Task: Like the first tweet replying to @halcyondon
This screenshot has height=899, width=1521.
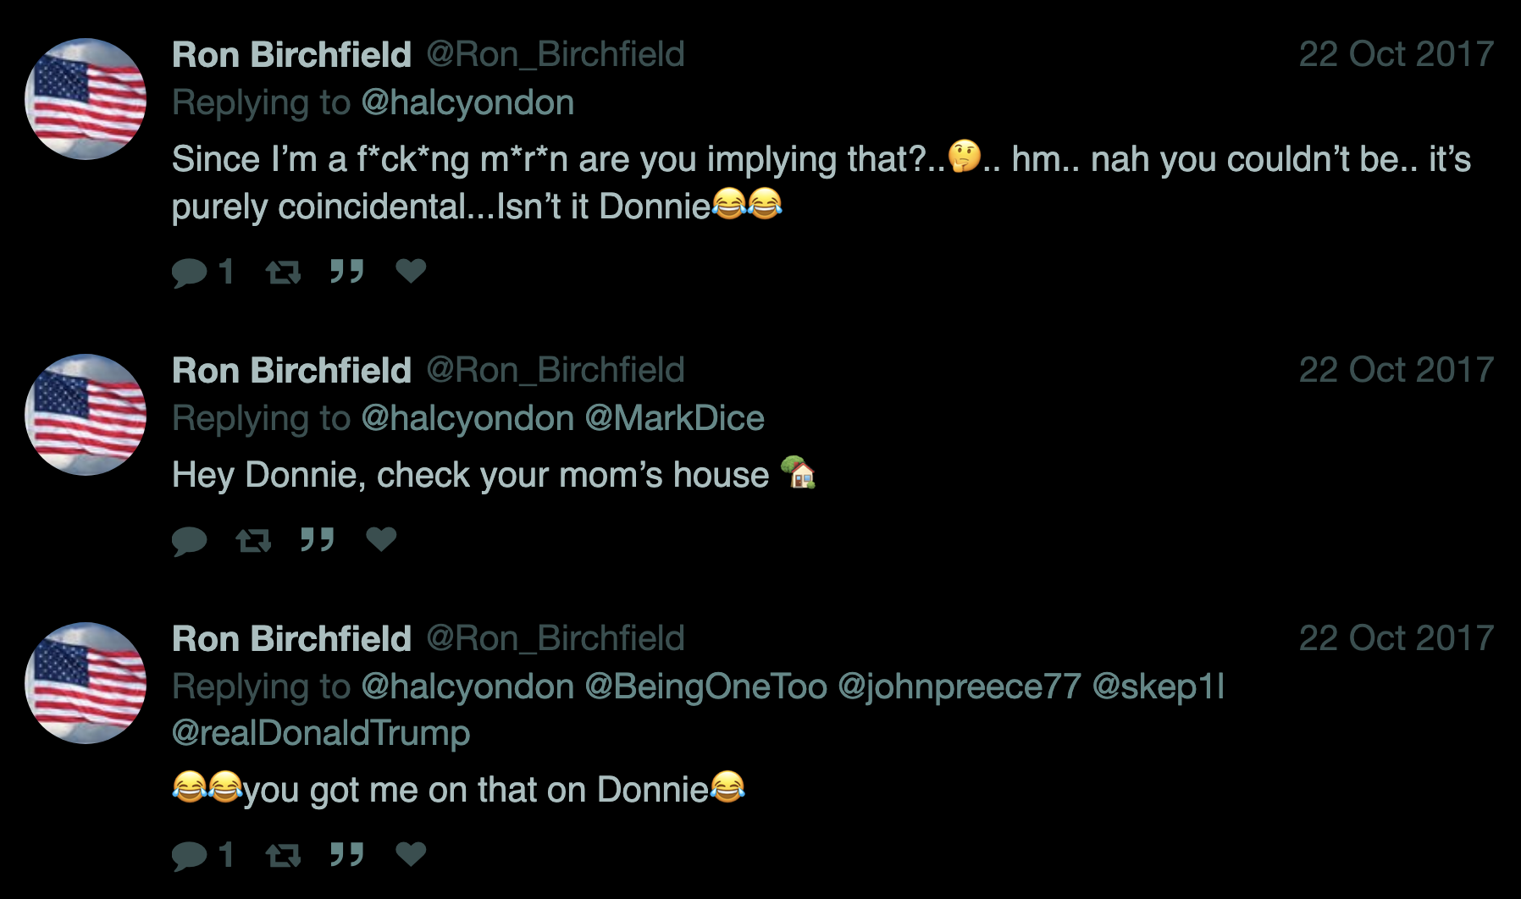Action: 411,271
